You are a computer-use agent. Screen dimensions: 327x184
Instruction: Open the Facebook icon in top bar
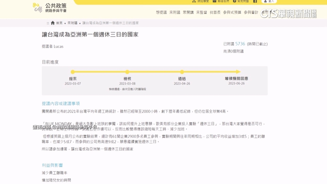tap(255, 1)
